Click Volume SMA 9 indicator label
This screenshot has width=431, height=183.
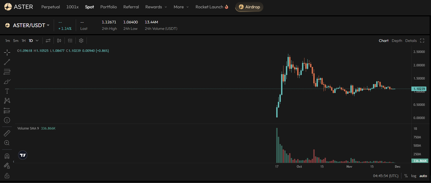(28, 128)
